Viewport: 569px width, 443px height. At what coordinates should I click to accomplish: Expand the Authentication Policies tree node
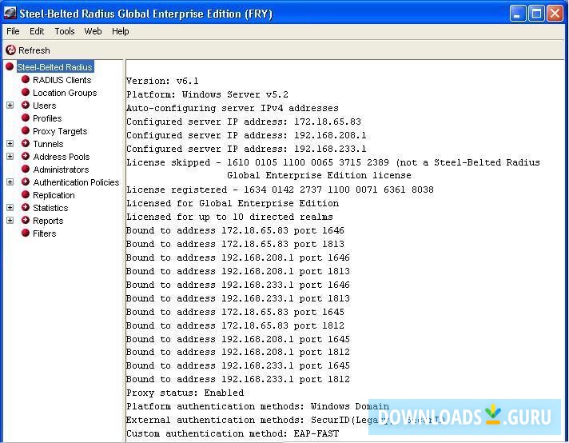[10, 182]
